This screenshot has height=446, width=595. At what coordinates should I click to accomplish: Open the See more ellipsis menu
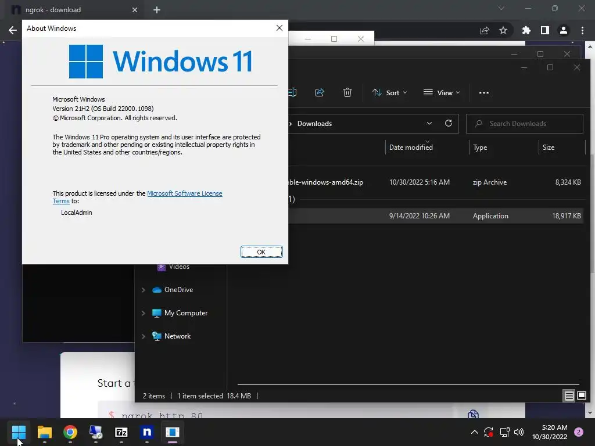[484, 92]
